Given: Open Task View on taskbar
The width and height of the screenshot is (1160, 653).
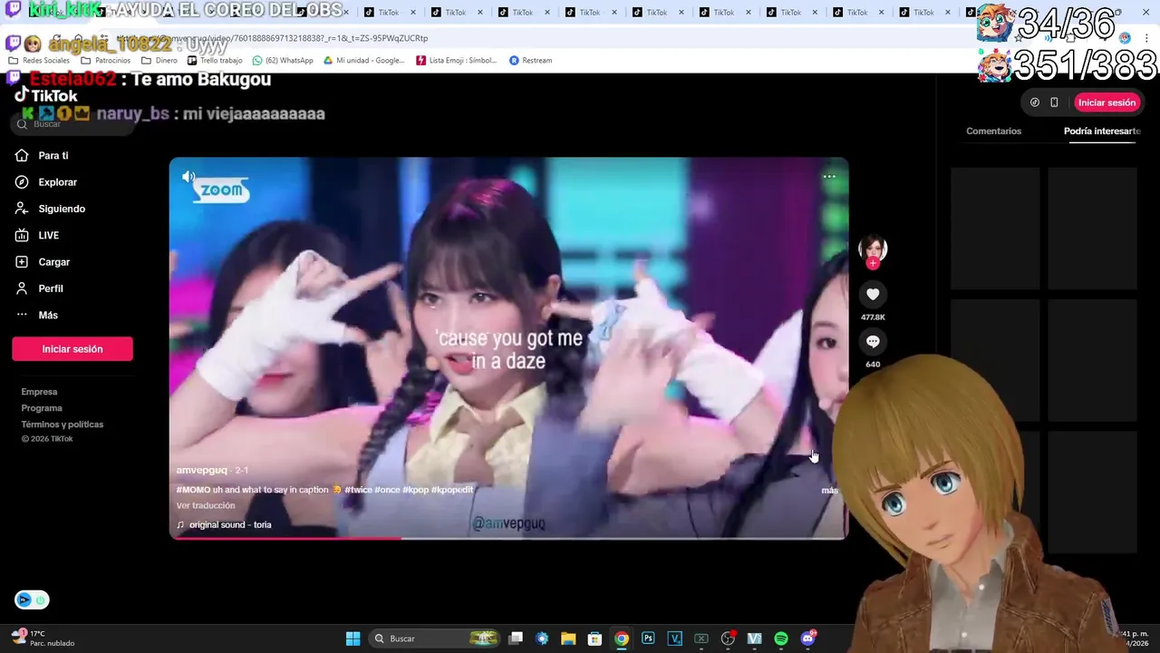Looking at the screenshot, I should pyautogui.click(x=516, y=638).
